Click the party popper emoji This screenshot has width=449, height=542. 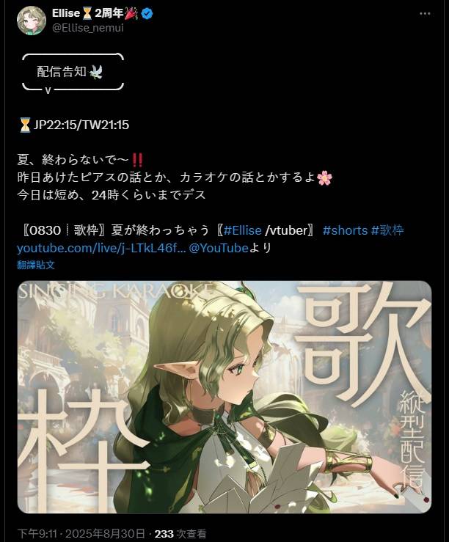[x=131, y=13]
